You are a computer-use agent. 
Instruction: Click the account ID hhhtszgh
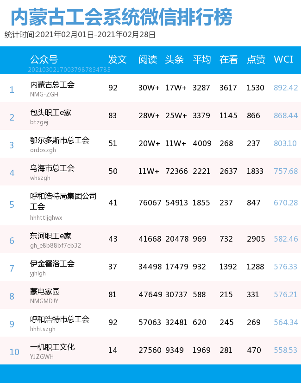click(43, 329)
